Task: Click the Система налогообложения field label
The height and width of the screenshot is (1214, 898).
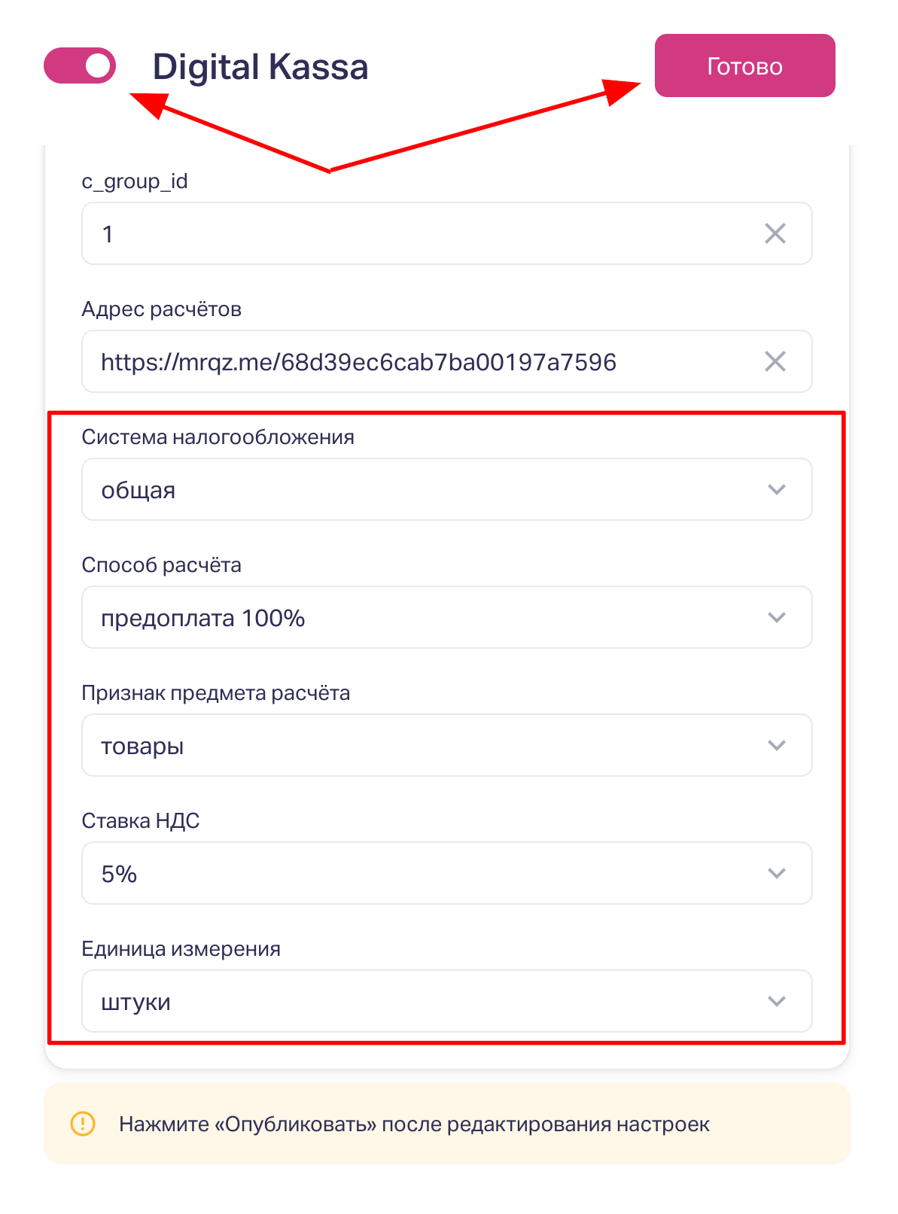Action: (218, 437)
